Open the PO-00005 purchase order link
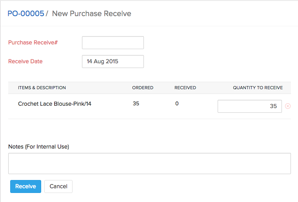 tap(25, 14)
